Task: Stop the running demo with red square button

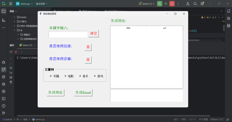Action: [x=172, y=4]
